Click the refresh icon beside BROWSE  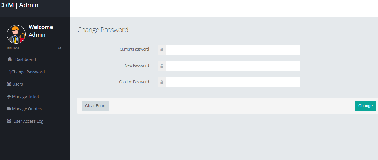(x=60, y=48)
